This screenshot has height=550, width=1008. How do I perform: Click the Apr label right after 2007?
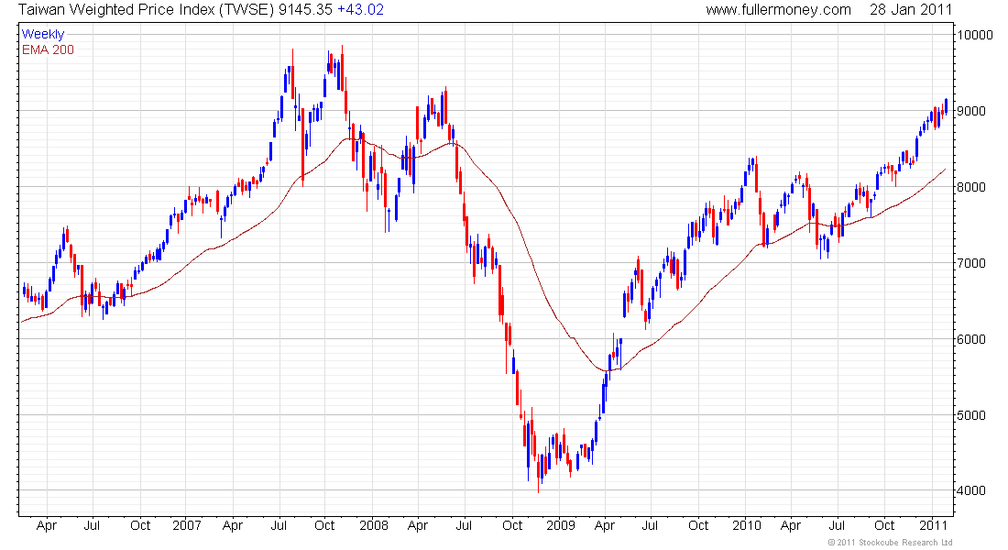pyautogui.click(x=233, y=525)
